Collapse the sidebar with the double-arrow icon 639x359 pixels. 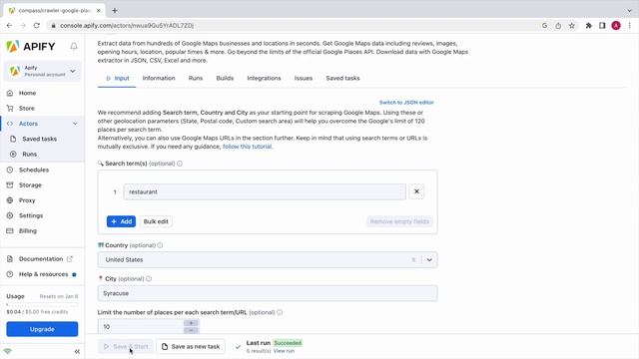coord(77,351)
